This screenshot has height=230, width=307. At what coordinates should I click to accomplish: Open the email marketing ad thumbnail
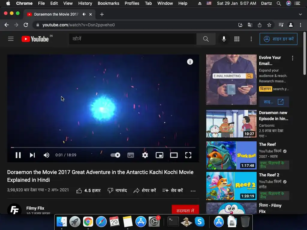click(x=231, y=80)
